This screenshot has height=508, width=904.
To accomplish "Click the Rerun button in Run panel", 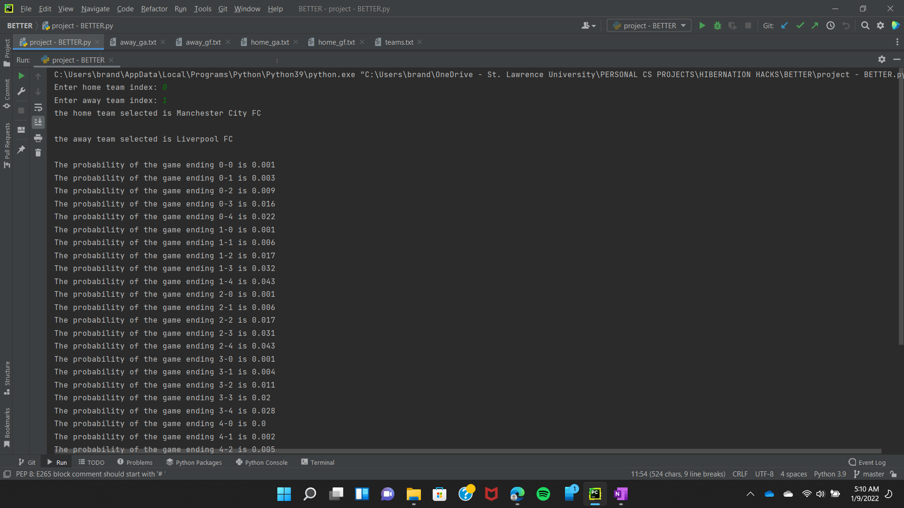I will click(x=21, y=76).
